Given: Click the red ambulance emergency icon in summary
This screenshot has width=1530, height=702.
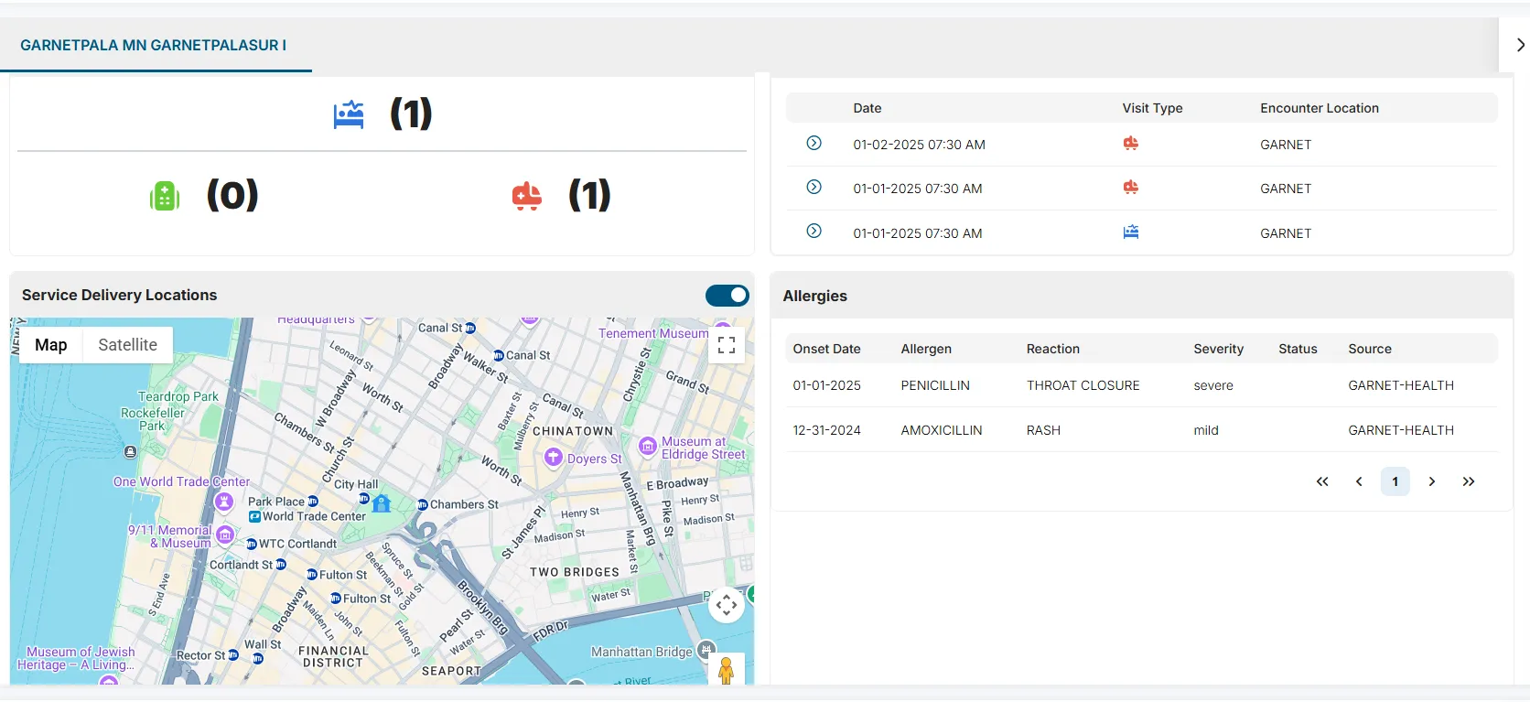Looking at the screenshot, I should coord(527,196).
